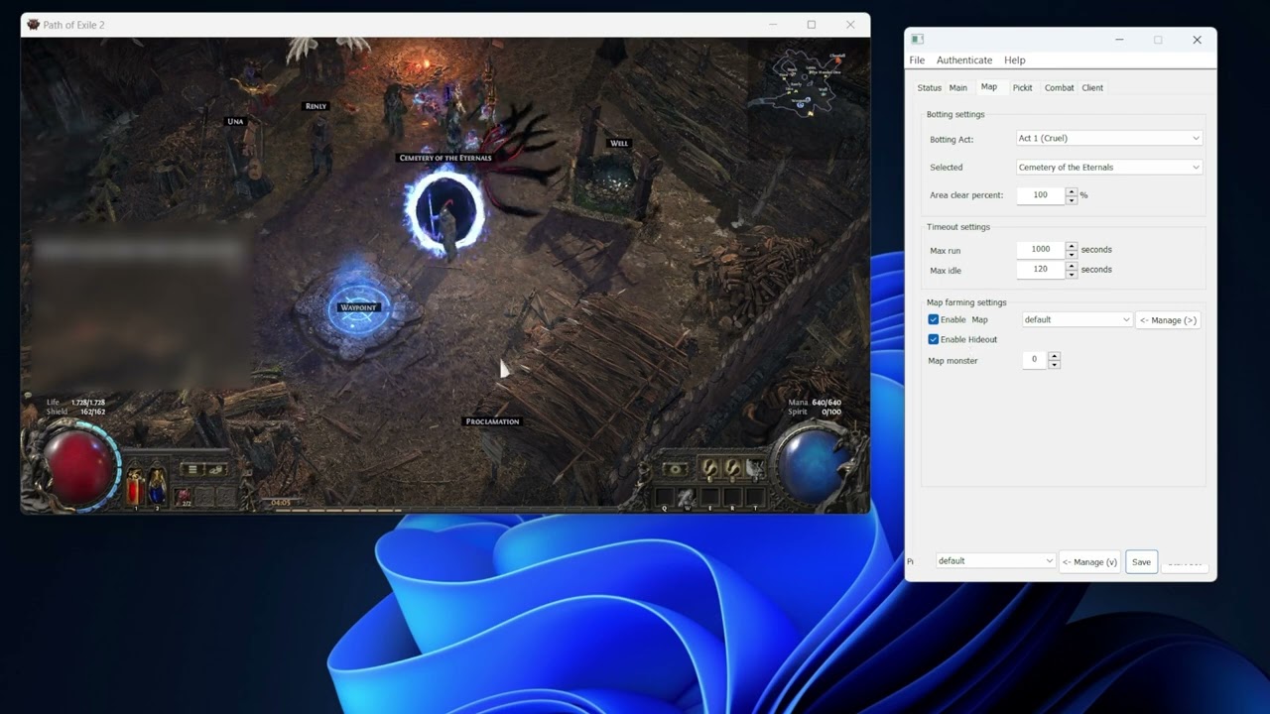
Task: Click the Path of Exile 2 title icon
Action: 33,25
